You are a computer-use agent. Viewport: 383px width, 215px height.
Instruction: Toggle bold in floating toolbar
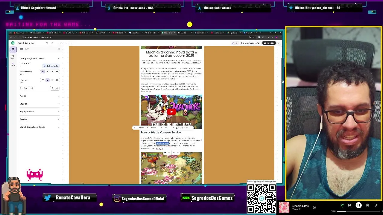[183, 128]
